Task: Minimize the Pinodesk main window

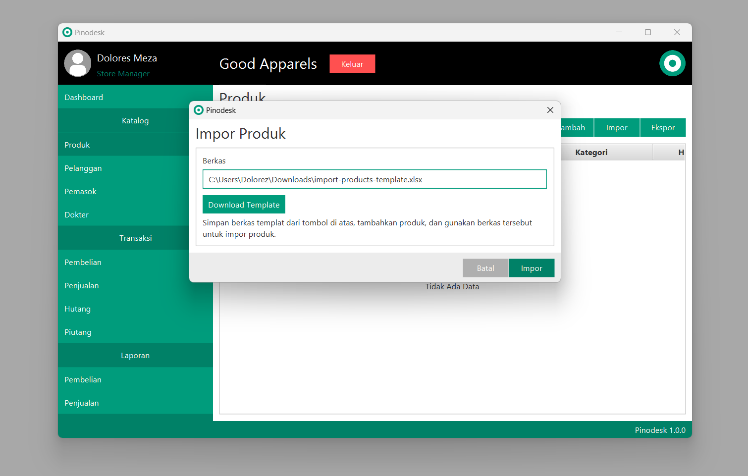Action: (x=619, y=32)
